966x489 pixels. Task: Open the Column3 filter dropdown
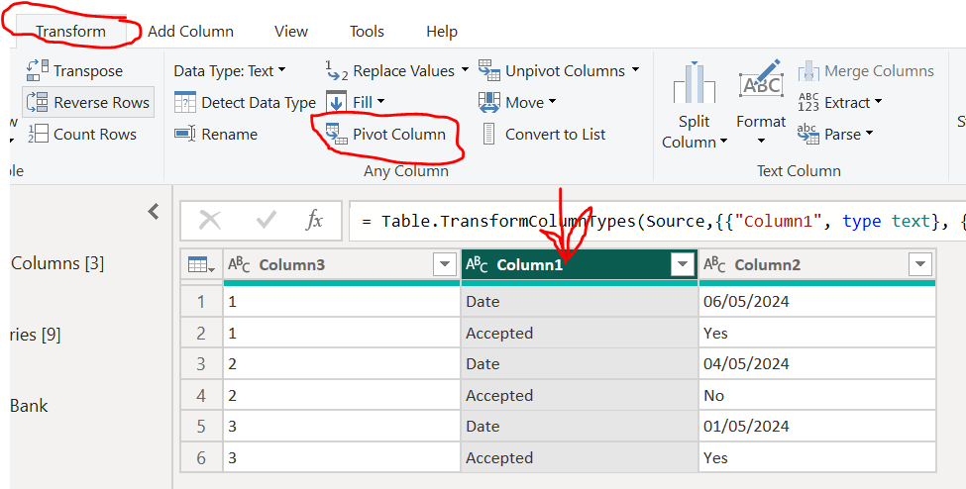445,265
